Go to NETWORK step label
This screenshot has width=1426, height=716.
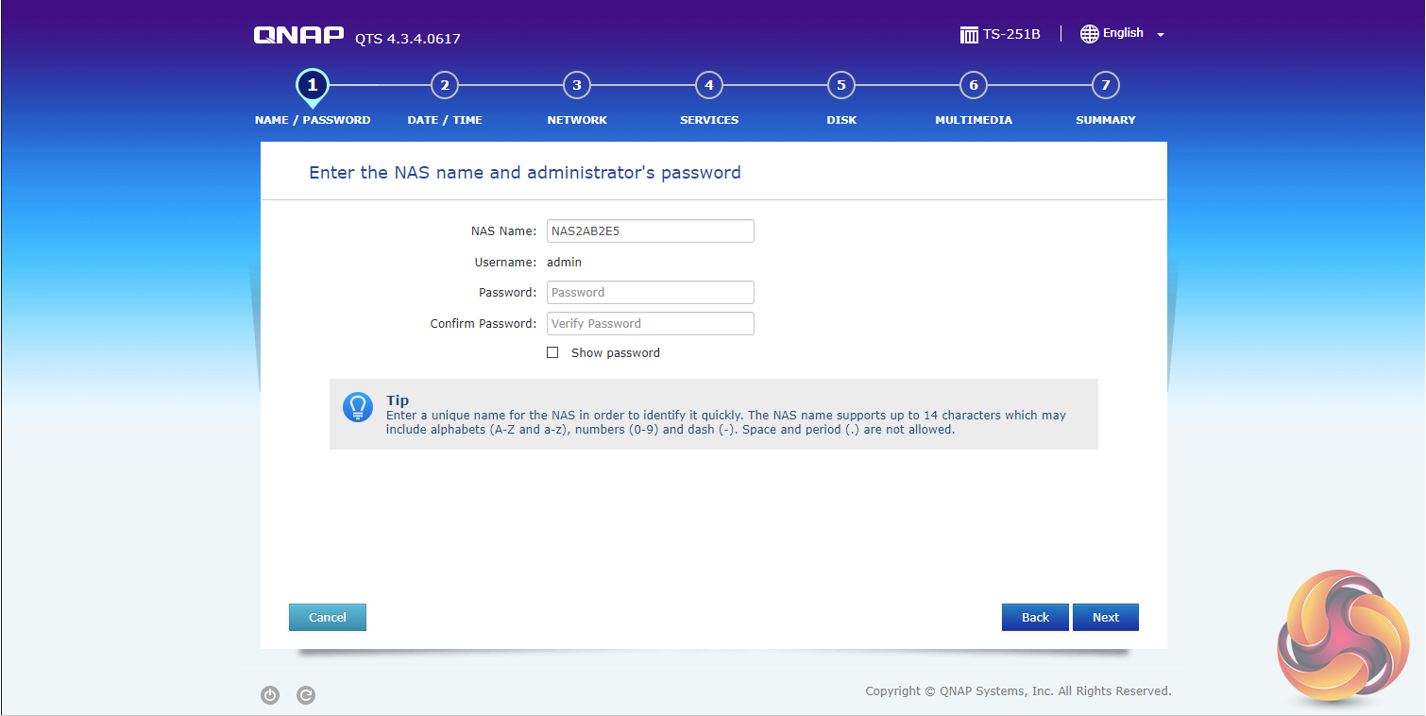click(577, 120)
